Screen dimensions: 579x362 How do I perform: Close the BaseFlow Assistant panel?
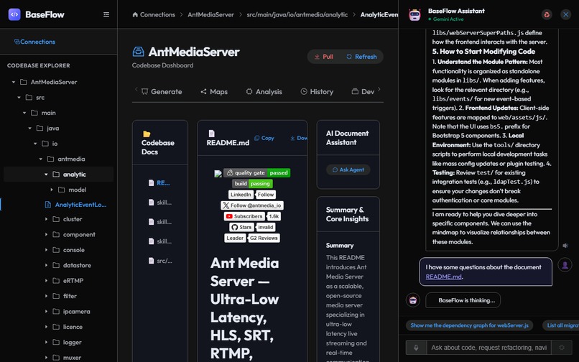(x=565, y=14)
